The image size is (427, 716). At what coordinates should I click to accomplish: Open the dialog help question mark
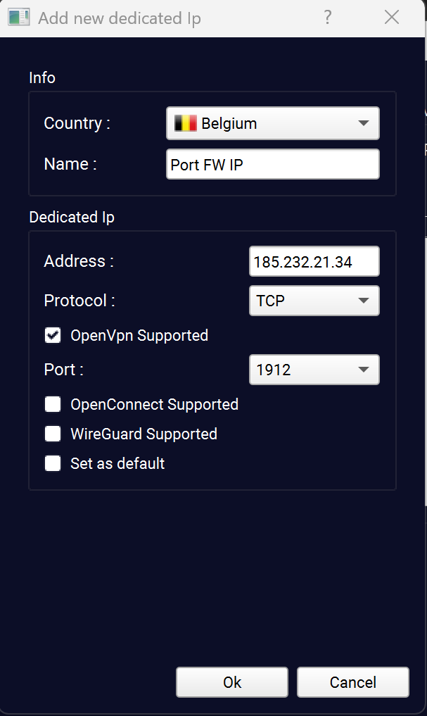click(x=328, y=17)
